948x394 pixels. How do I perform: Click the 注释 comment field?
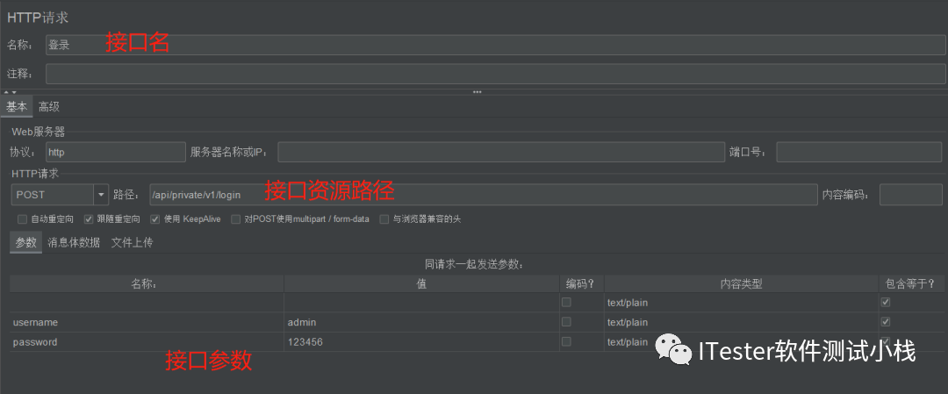click(496, 74)
